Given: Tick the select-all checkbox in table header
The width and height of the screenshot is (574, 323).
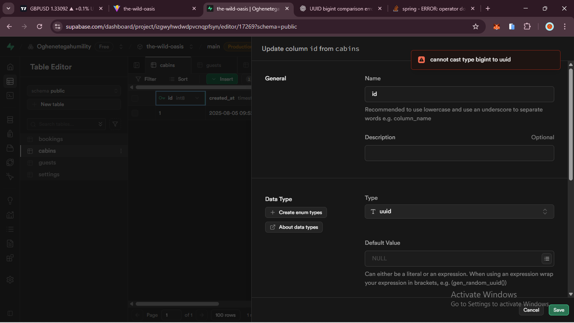Looking at the screenshot, I should [x=135, y=98].
